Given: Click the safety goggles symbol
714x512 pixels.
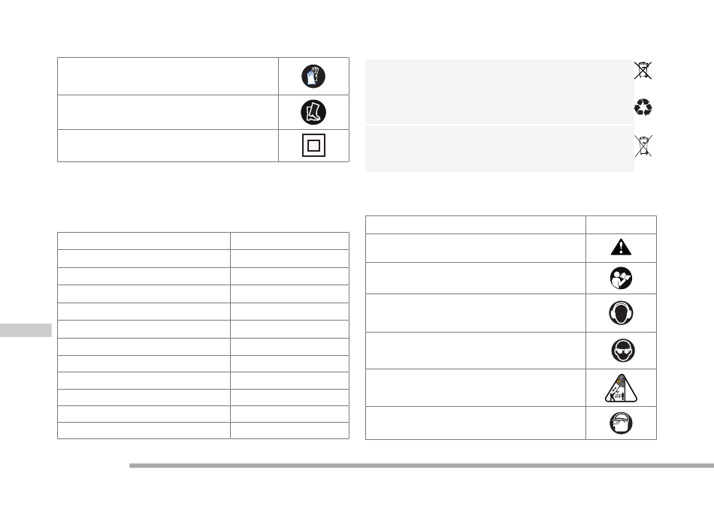Looking at the screenshot, I should (622, 351).
